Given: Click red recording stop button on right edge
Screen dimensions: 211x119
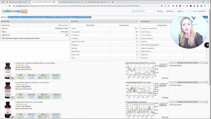Looking at the screenshot, I should pyautogui.click(x=208, y=45).
